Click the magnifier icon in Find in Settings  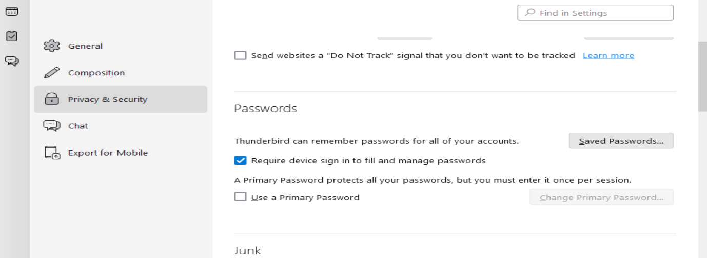click(531, 13)
